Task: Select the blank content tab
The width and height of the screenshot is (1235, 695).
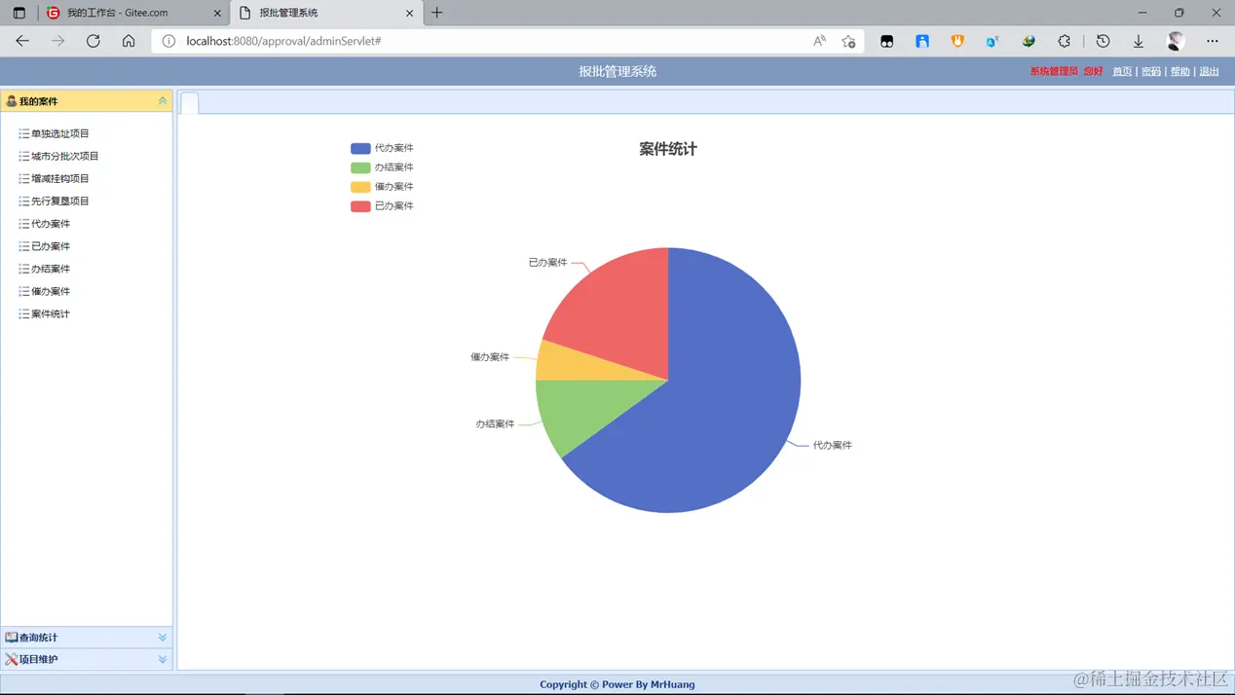Action: 190,103
